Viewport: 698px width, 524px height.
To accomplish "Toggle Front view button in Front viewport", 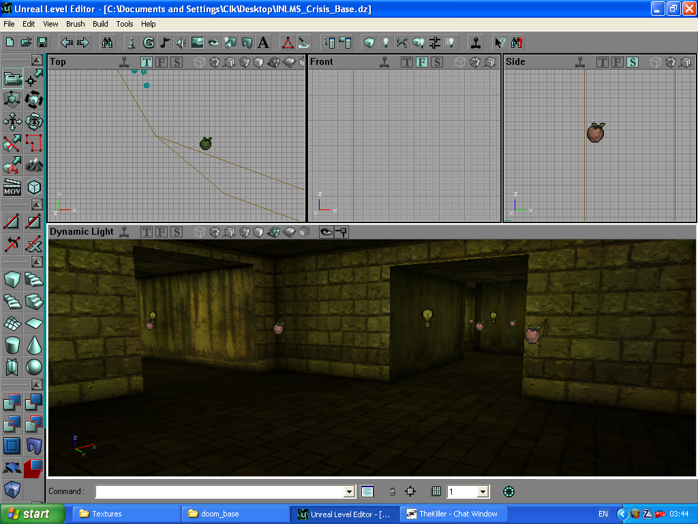I will (x=422, y=62).
